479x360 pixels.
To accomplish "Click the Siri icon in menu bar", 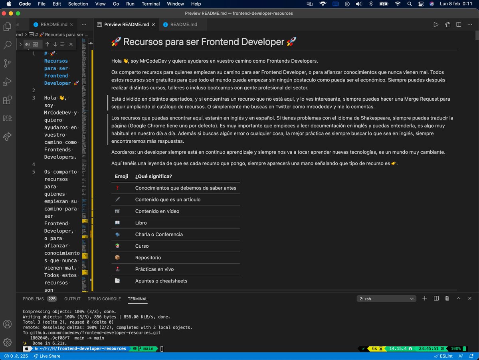I will pyautogui.click(x=432, y=4).
